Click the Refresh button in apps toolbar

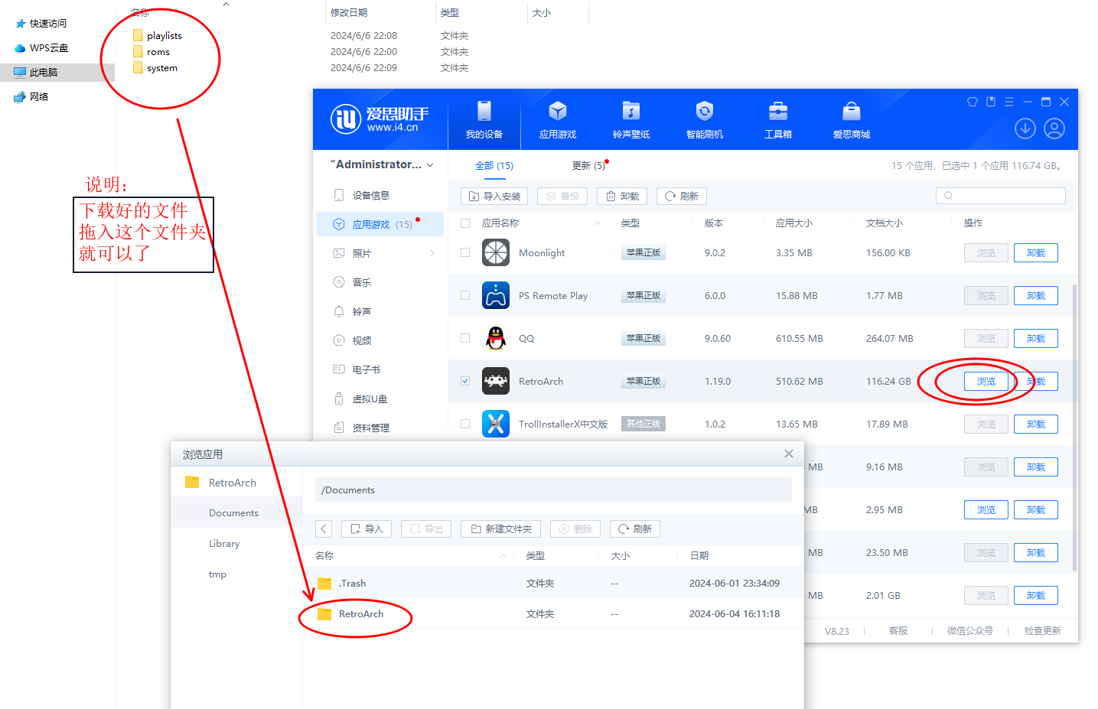pos(682,197)
